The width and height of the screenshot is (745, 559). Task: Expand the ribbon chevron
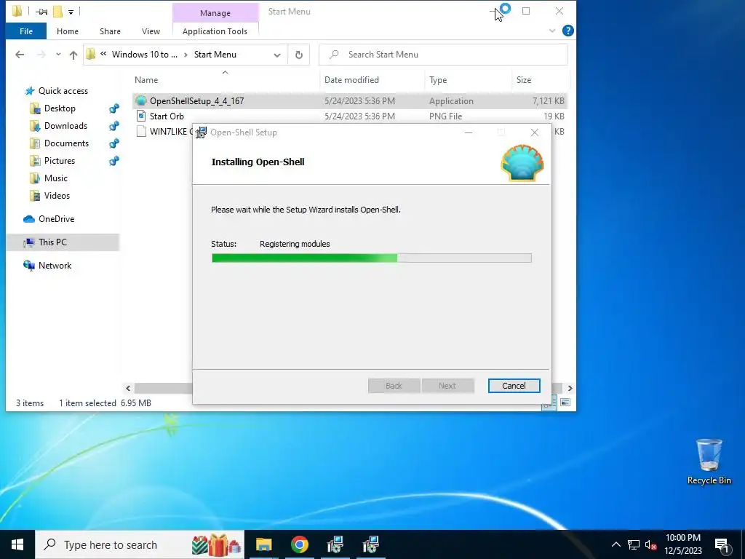pyautogui.click(x=552, y=31)
